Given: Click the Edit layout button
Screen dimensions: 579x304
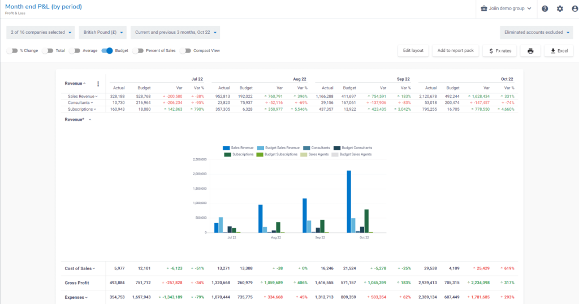Looking at the screenshot, I should [x=413, y=50].
